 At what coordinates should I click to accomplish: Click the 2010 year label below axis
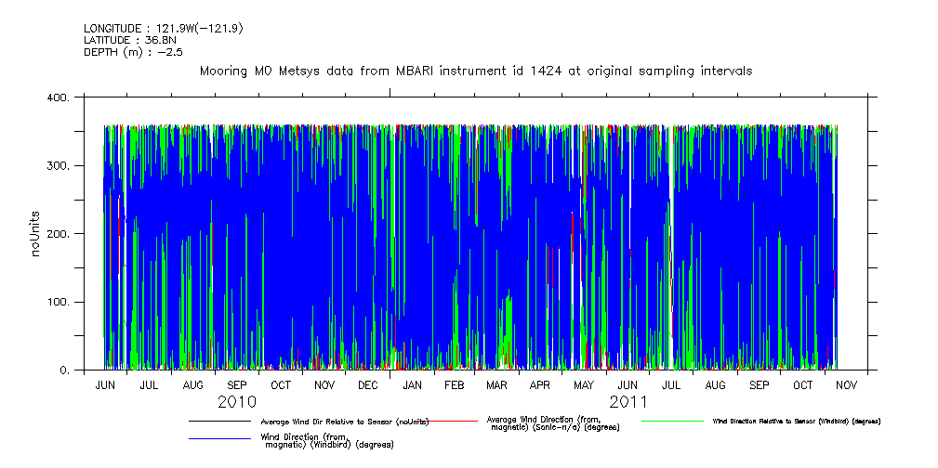pyautogui.click(x=236, y=402)
